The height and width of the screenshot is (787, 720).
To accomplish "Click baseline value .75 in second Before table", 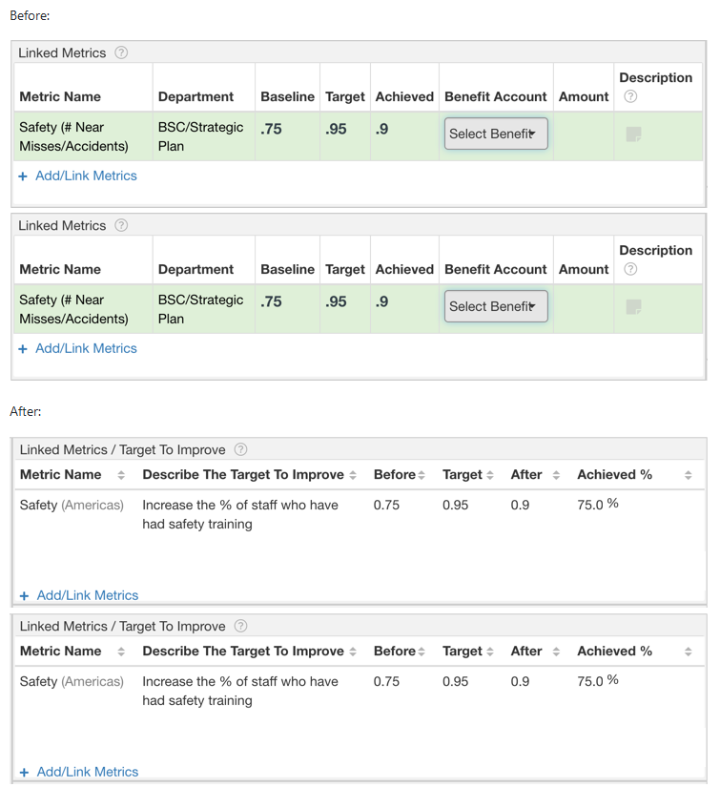I will (x=271, y=301).
